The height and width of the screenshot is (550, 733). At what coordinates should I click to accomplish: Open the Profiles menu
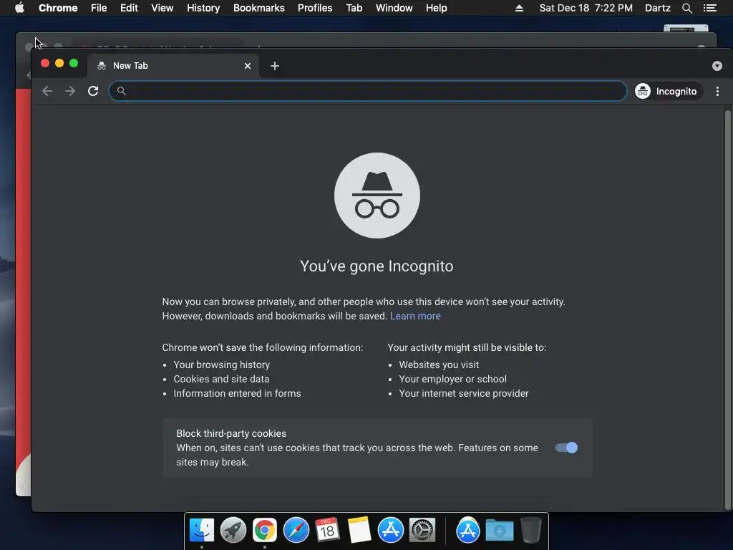pyautogui.click(x=315, y=8)
